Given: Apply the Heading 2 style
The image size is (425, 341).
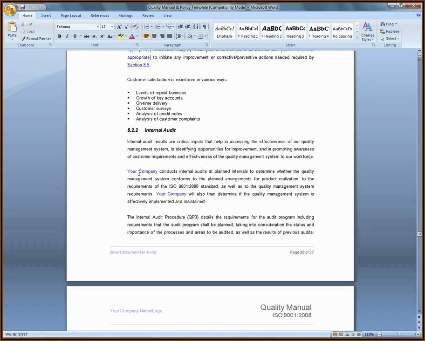Looking at the screenshot, I should [271, 31].
